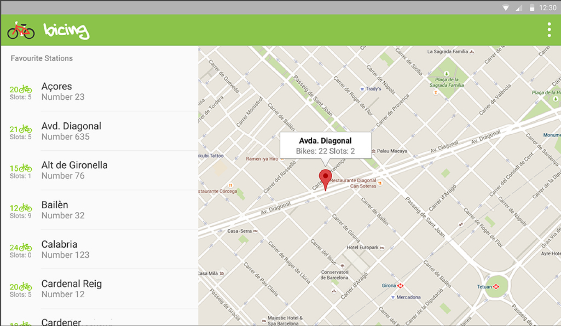Tap the bike icon beside Alt de Gironella
This screenshot has height=326, width=561.
(x=25, y=168)
